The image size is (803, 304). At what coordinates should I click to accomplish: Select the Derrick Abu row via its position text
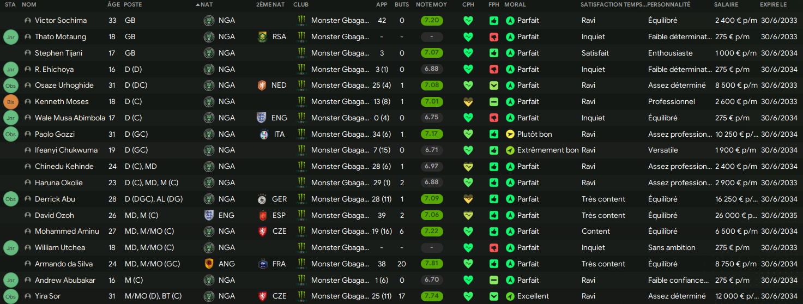coord(155,199)
